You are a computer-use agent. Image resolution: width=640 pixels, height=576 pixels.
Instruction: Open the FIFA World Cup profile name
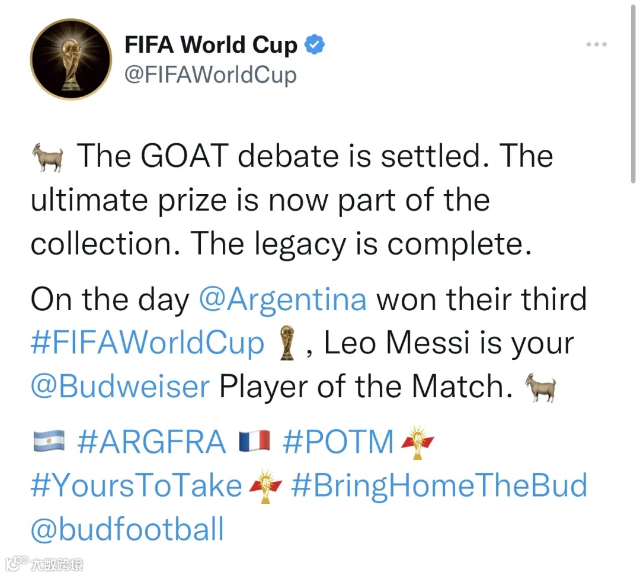[210, 45]
